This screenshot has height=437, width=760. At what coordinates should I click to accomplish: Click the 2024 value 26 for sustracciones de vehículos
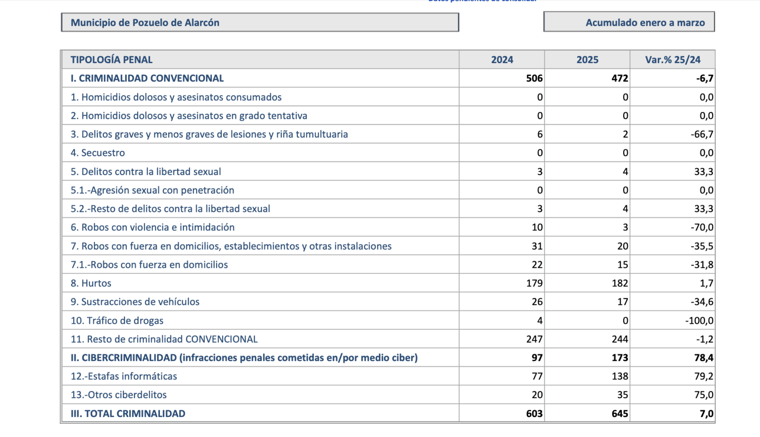click(537, 301)
